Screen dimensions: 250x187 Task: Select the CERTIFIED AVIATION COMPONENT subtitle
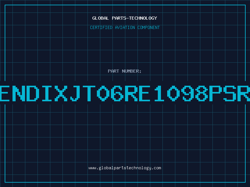(x=125, y=27)
